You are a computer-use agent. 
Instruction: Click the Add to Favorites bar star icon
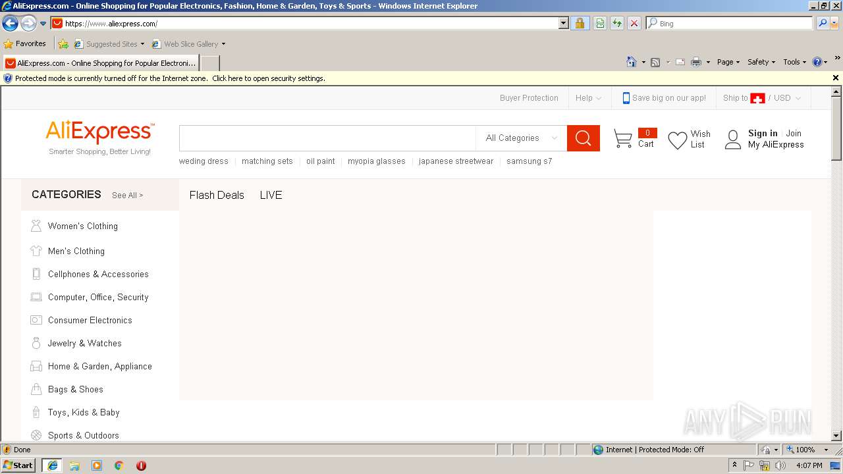click(x=63, y=44)
